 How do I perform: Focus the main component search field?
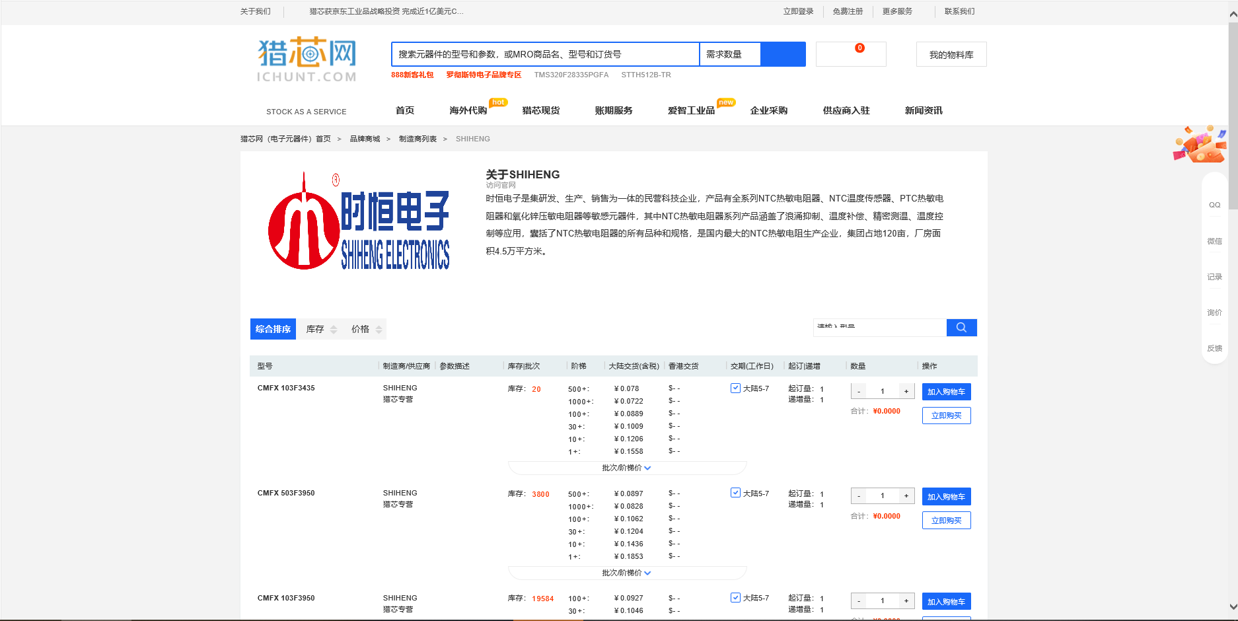[x=545, y=54]
